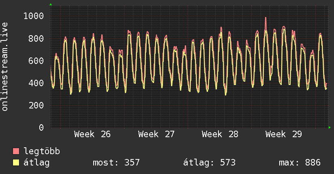Click the 'max: 886' statistic

pos(300,163)
